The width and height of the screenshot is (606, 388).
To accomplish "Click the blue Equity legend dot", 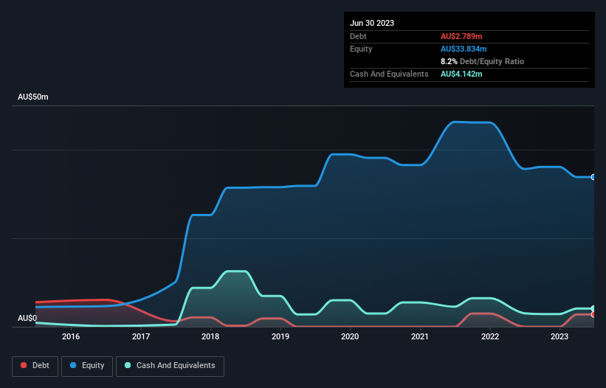I will (x=73, y=365).
